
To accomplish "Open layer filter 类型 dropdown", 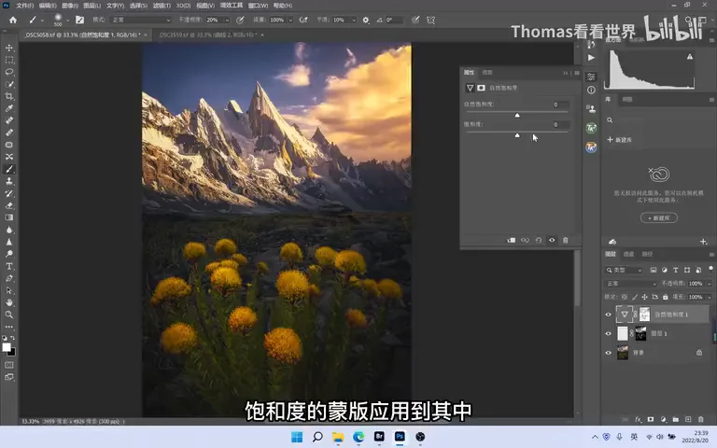I will [x=624, y=270].
